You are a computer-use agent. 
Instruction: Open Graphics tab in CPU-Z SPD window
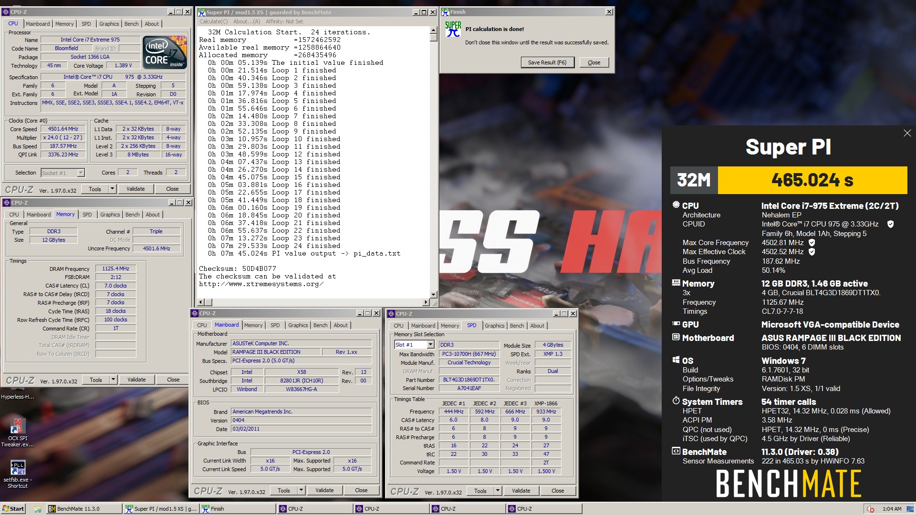[x=494, y=326]
